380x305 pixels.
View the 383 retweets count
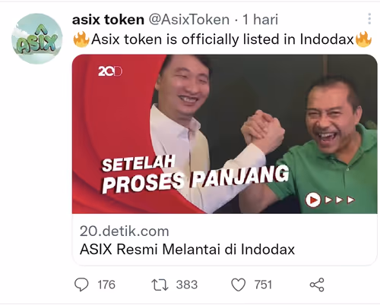(187, 285)
